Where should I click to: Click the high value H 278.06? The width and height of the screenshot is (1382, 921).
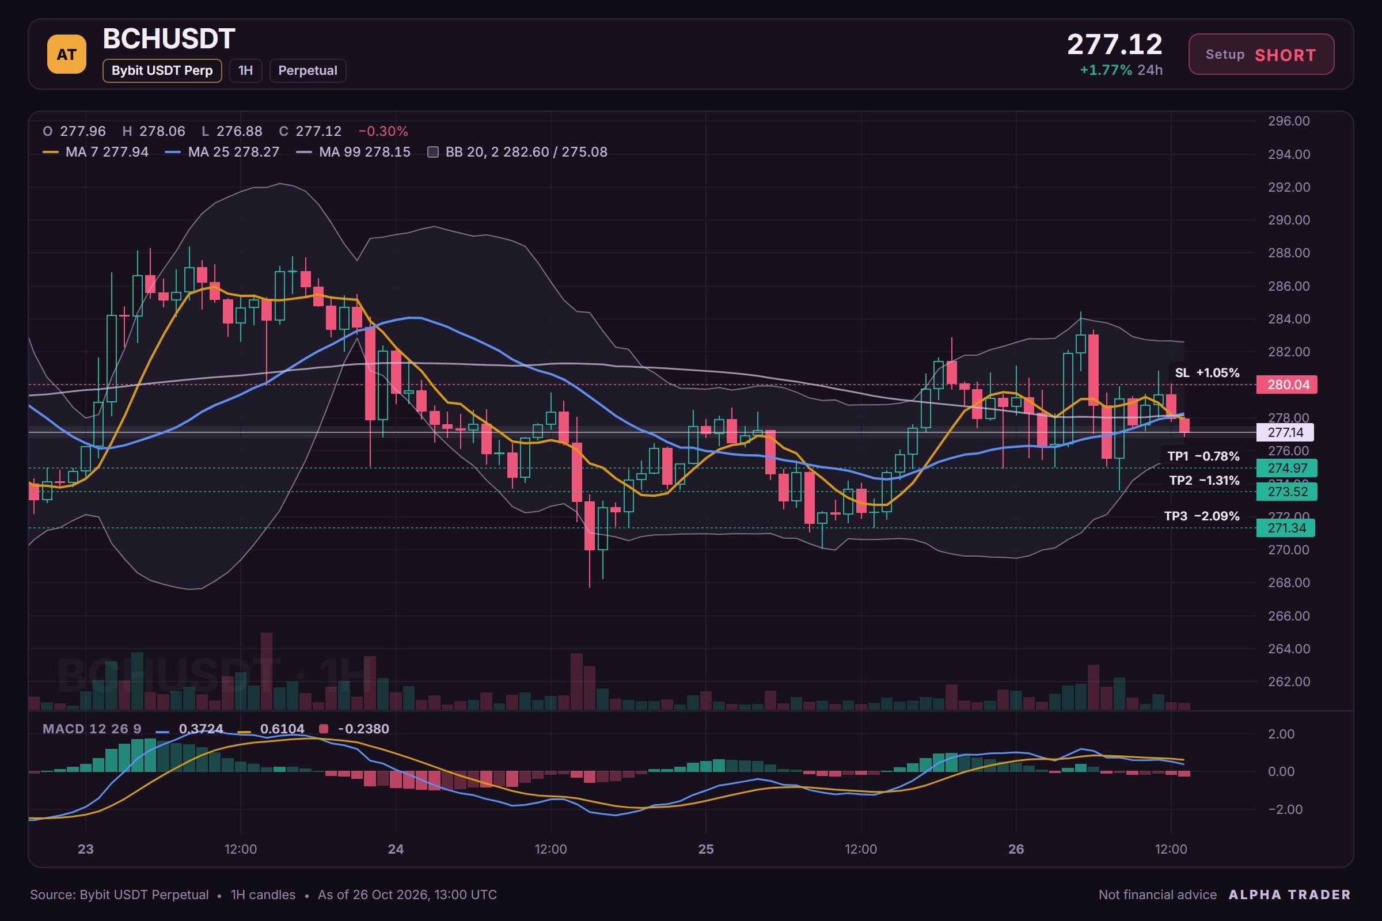click(x=154, y=131)
